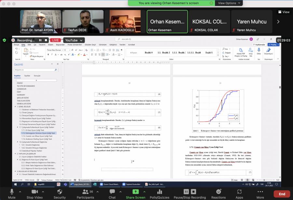This screenshot has height=200, width=293.
Task: Click the Paylaş share button in Word
Action: coord(273,45)
